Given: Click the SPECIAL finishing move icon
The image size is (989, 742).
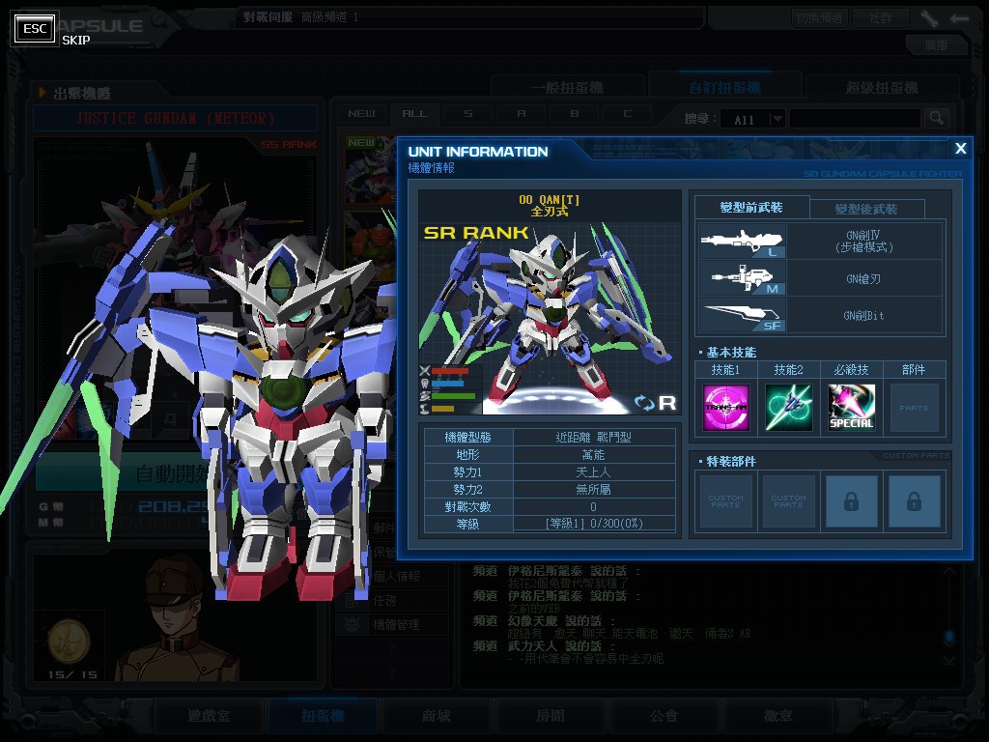Looking at the screenshot, I should tap(851, 408).
